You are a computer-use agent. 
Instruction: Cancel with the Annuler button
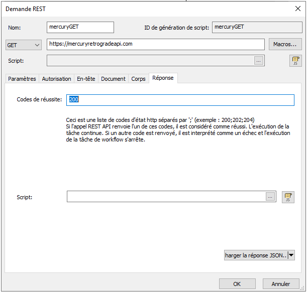tap(280, 283)
